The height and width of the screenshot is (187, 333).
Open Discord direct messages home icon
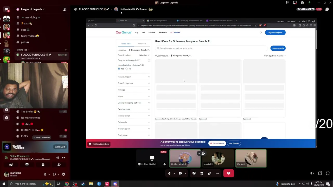click(7, 9)
